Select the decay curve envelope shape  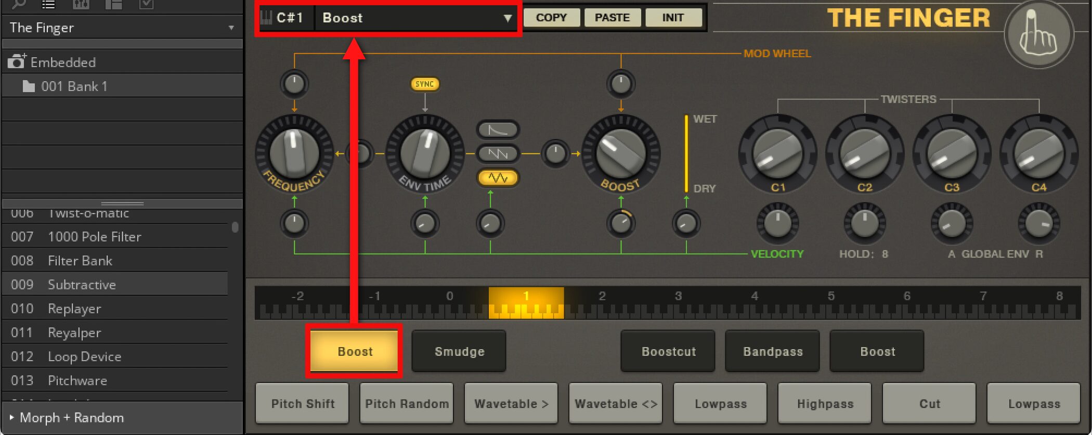tap(498, 130)
